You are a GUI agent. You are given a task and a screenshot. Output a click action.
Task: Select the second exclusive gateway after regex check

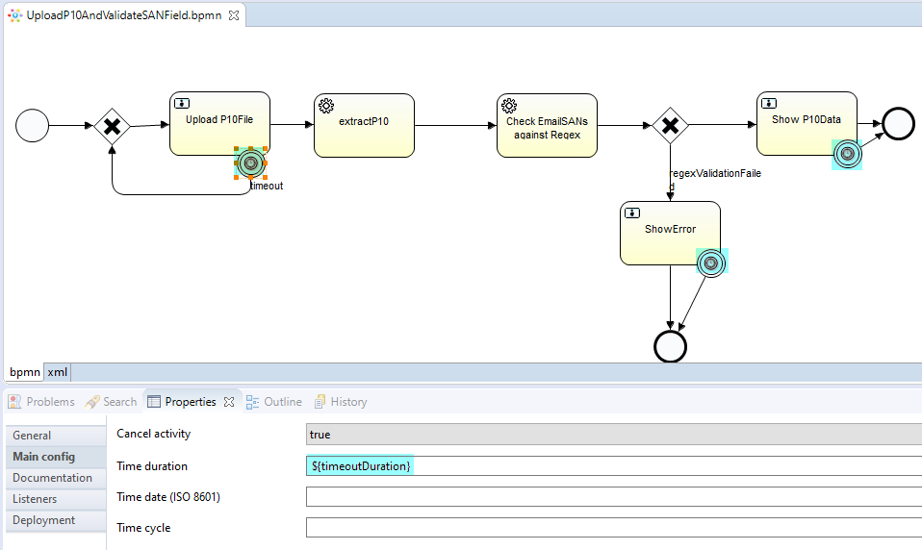[670, 125]
